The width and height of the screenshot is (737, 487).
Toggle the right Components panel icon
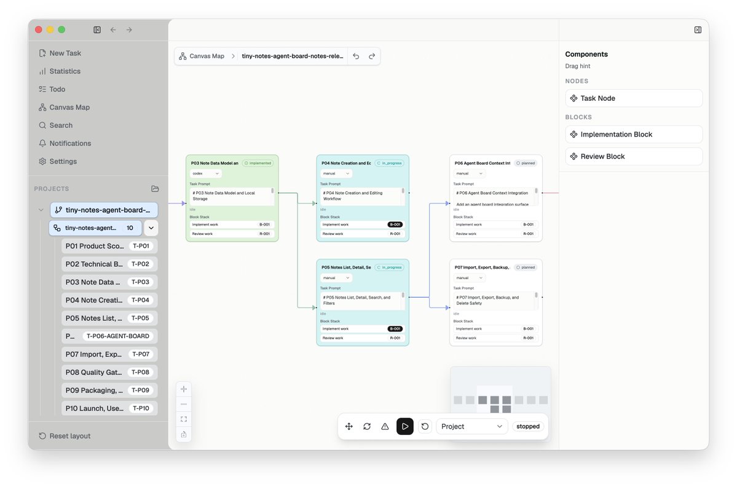698,30
